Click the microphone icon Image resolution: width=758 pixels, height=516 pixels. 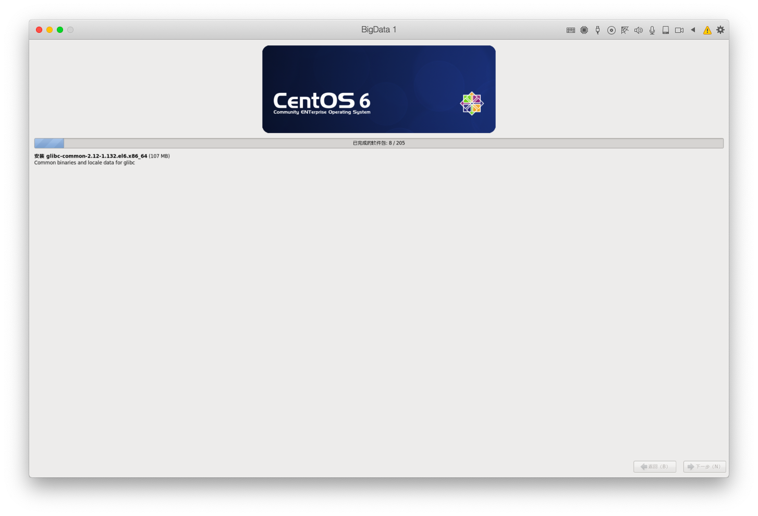(x=652, y=30)
